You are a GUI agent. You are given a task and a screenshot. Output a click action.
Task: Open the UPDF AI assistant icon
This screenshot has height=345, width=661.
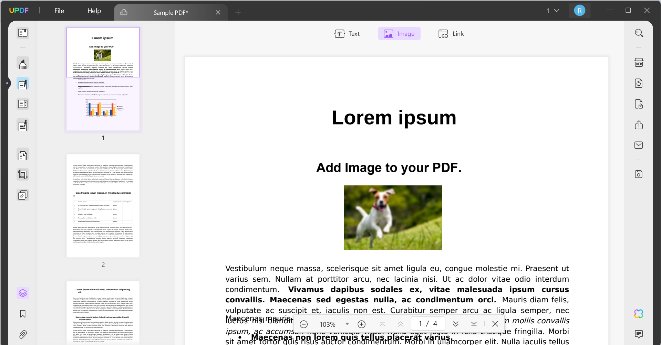click(x=638, y=313)
